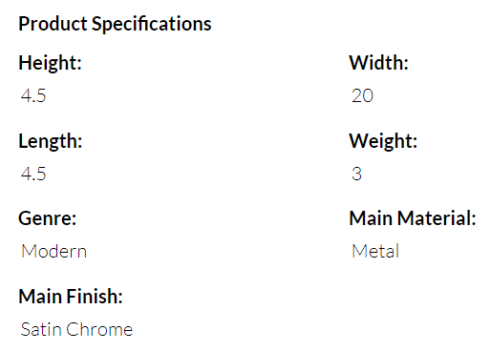490x351 pixels.
Task: Click the weight value 3
Action: click(356, 174)
